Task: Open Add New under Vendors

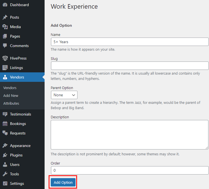Action: 11,95
